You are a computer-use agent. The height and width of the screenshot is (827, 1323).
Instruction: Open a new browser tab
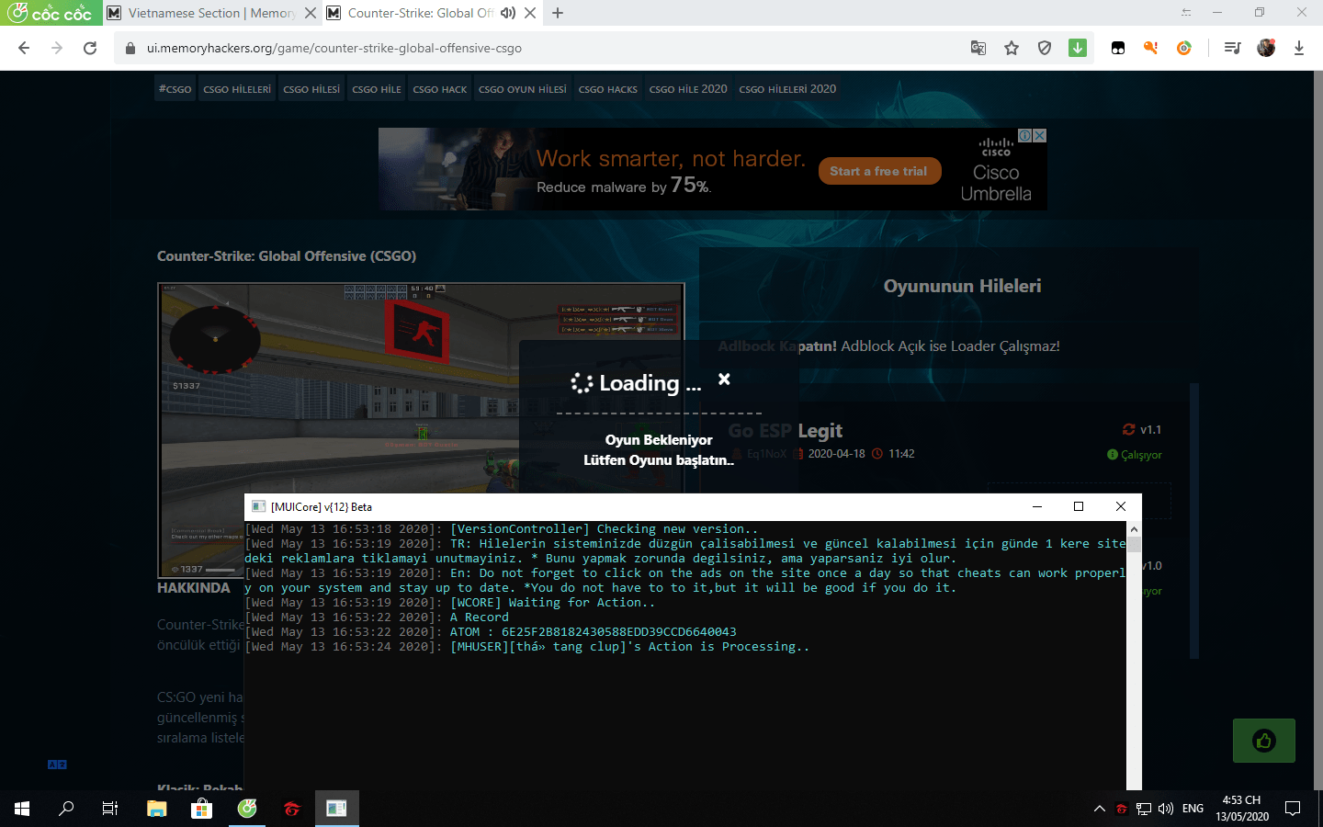[x=558, y=13]
